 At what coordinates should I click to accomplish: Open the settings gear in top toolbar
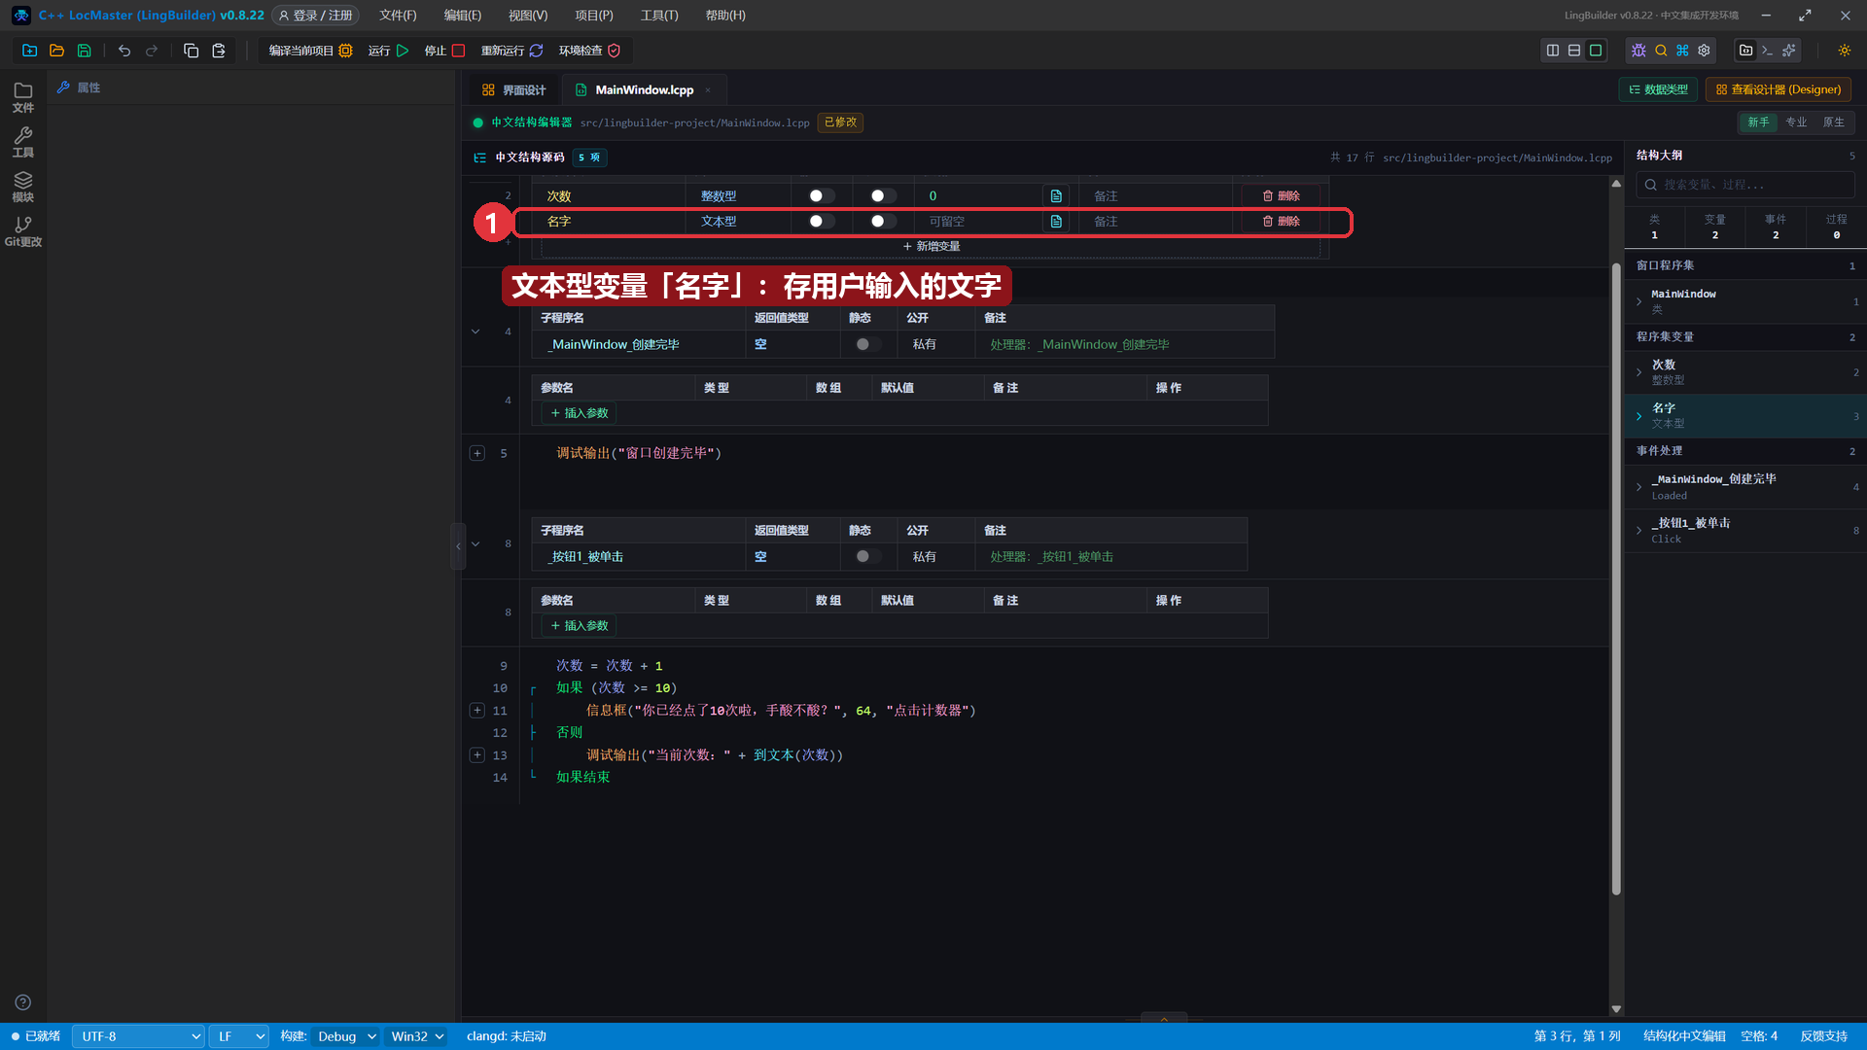(1704, 51)
